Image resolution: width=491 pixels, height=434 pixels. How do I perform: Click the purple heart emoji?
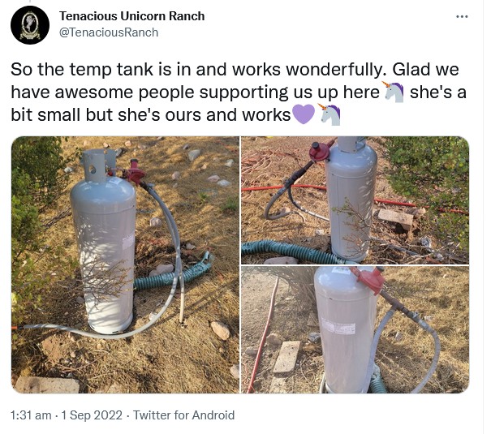304,114
